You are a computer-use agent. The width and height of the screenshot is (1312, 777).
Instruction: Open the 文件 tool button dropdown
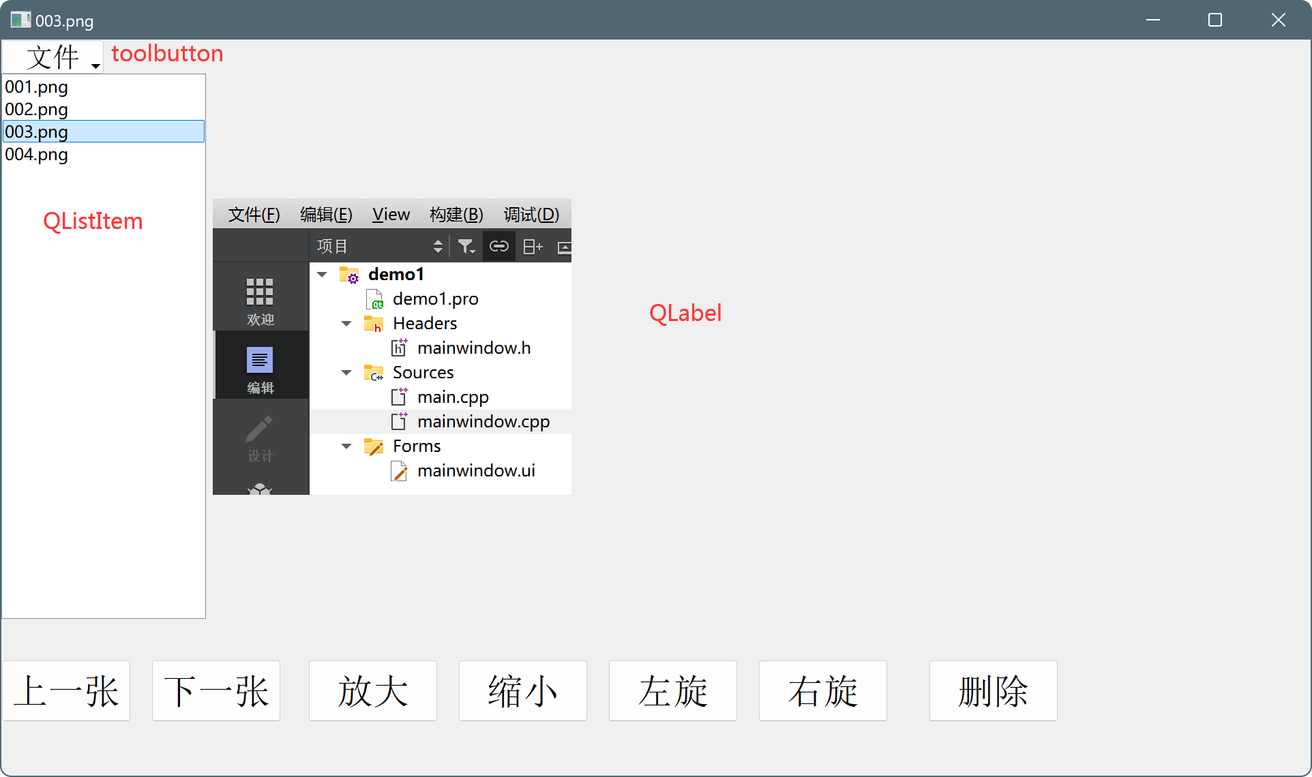point(53,57)
